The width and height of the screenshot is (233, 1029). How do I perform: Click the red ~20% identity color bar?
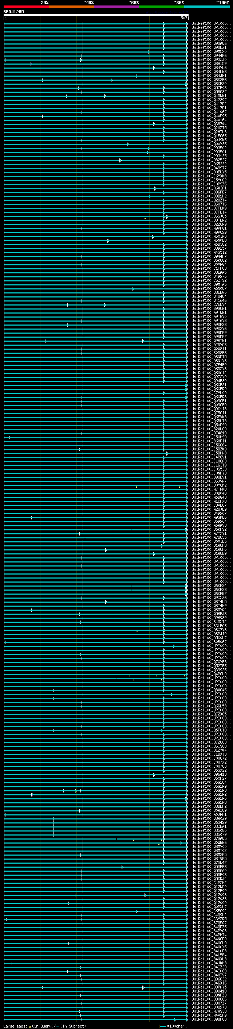coord(26,7)
